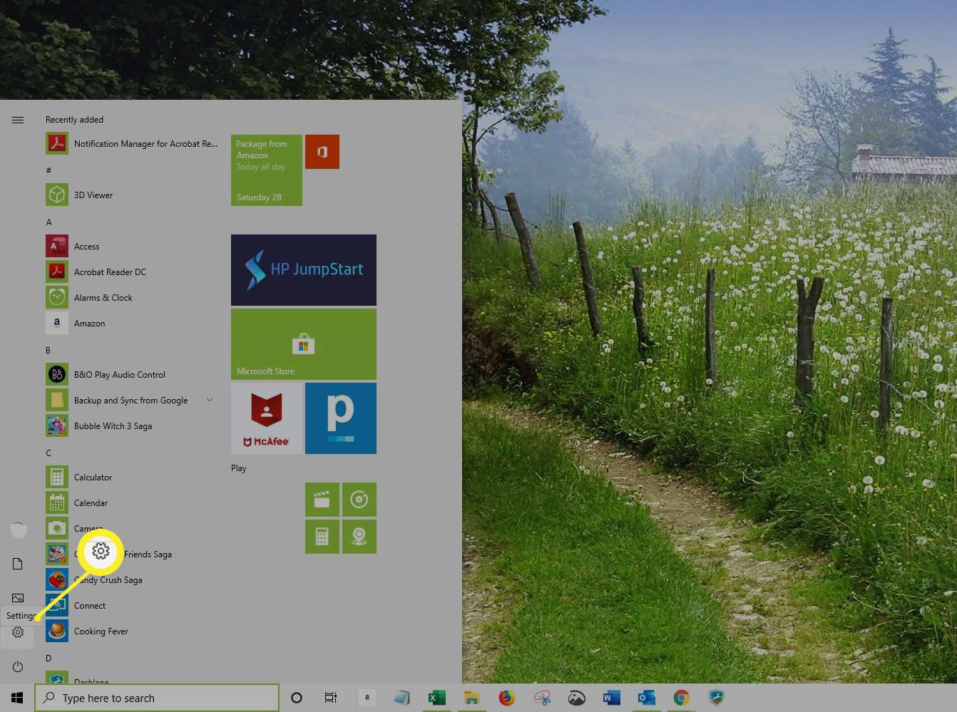Open Documents from the Start sidebar
Image resolution: width=957 pixels, height=712 pixels.
(18, 564)
